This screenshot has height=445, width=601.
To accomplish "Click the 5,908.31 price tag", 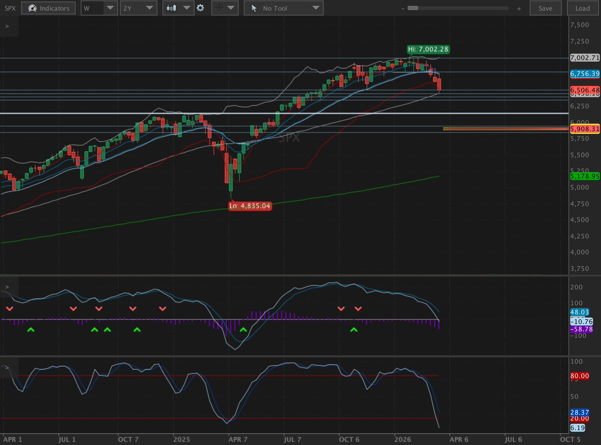I will 585,129.
